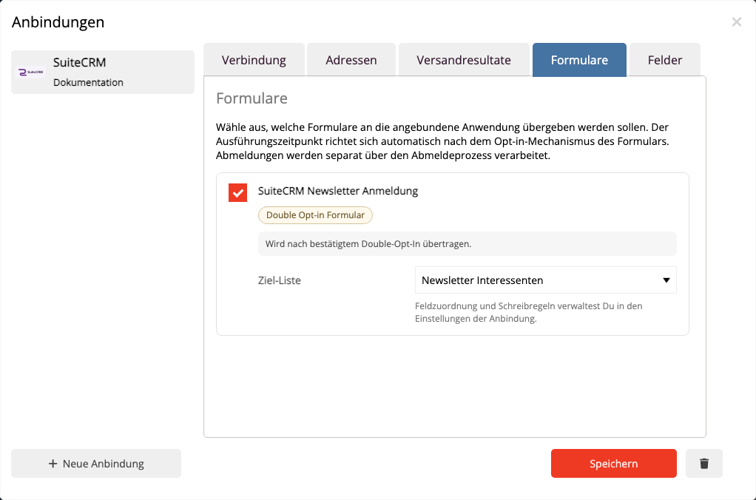This screenshot has width=756, height=500.
Task: Click the Formulare section heading
Action: [252, 98]
